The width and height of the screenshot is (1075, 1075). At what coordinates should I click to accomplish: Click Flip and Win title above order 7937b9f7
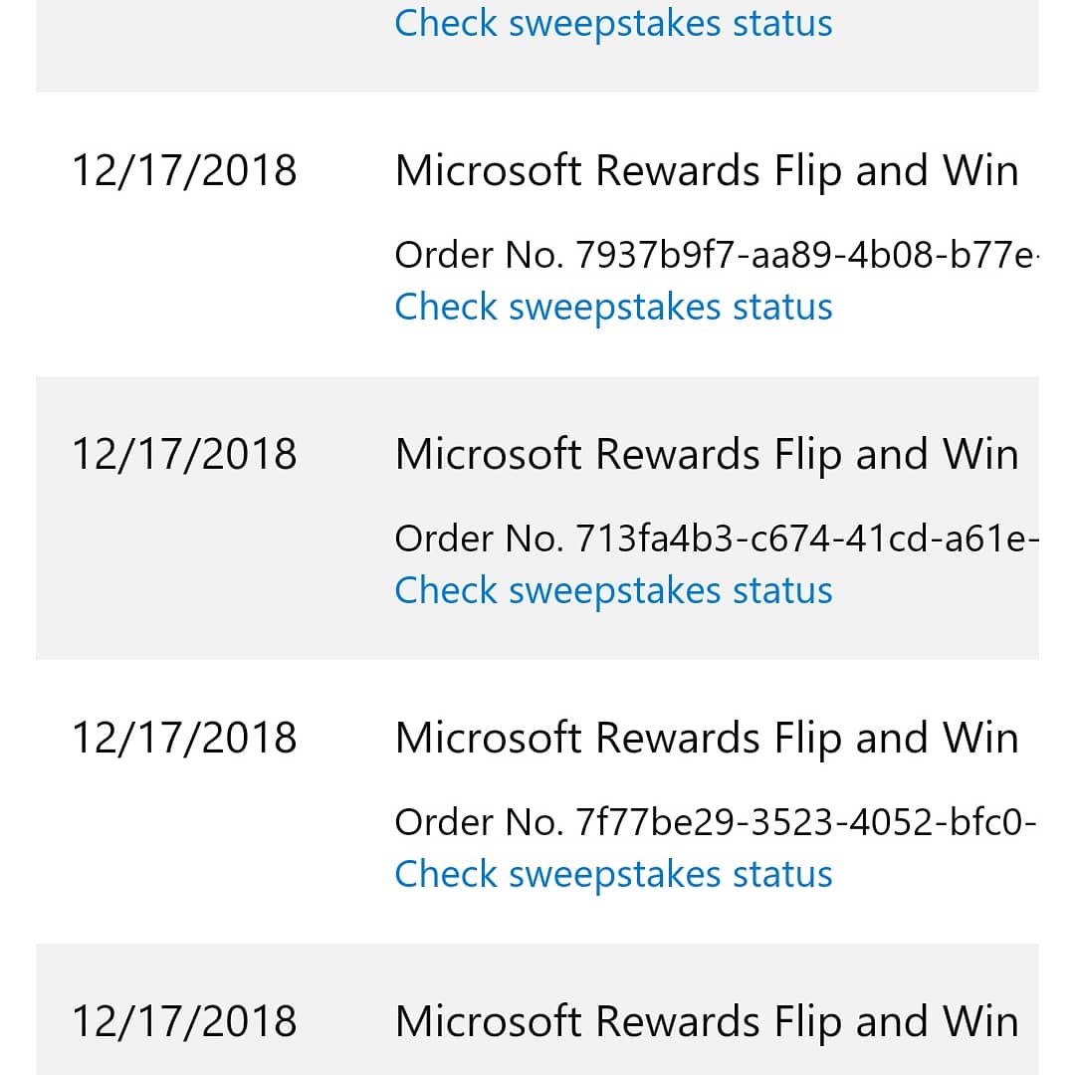(707, 171)
